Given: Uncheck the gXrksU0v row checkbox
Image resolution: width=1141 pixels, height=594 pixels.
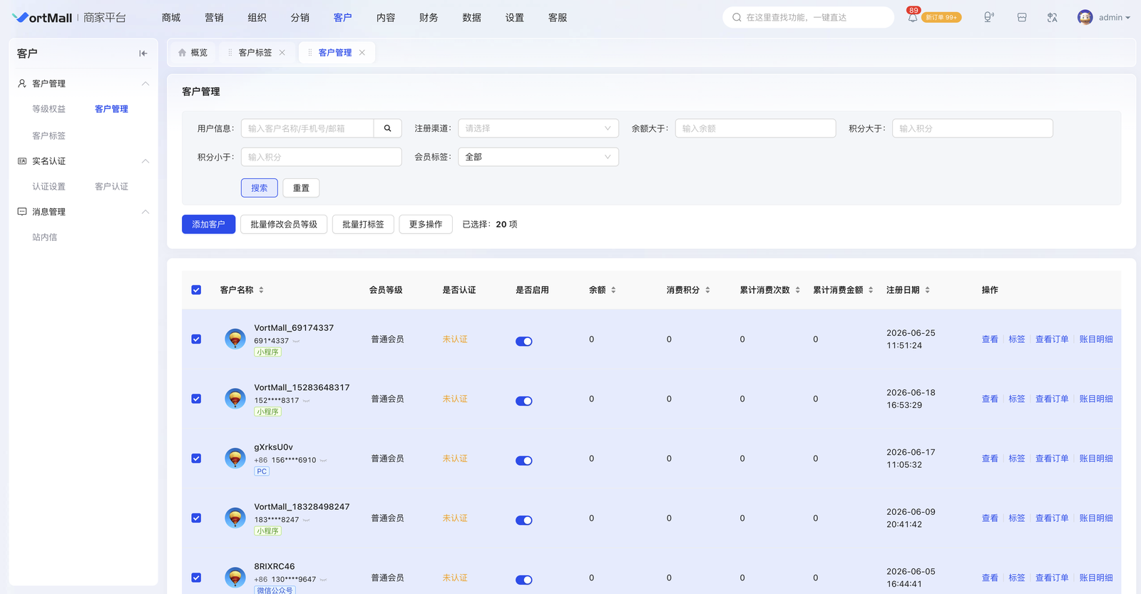Looking at the screenshot, I should coord(196,459).
